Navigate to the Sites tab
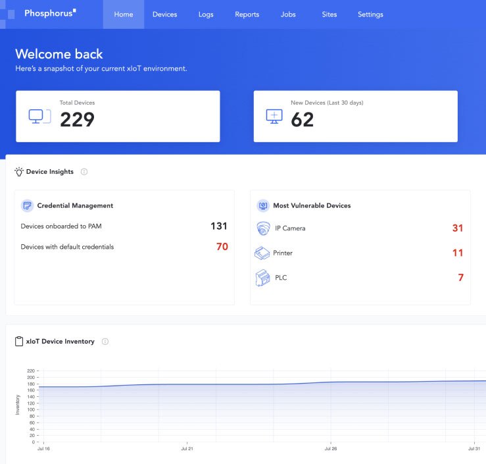Image resolution: width=486 pixels, height=464 pixels. (x=329, y=14)
